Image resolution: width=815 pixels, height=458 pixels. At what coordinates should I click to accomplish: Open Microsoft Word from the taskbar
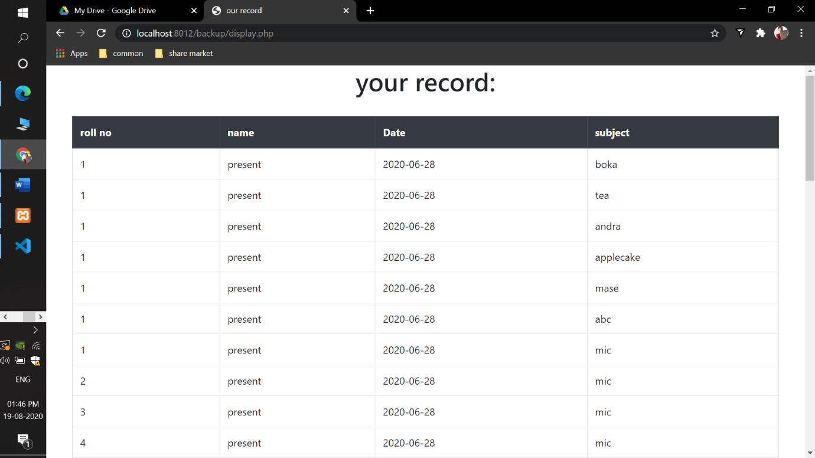(22, 185)
